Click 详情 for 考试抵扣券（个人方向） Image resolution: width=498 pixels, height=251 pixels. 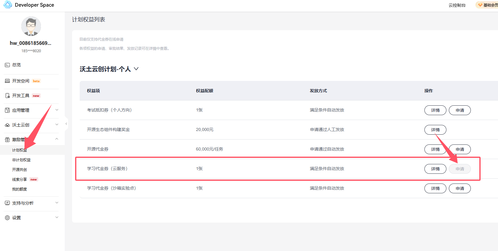[435, 110]
